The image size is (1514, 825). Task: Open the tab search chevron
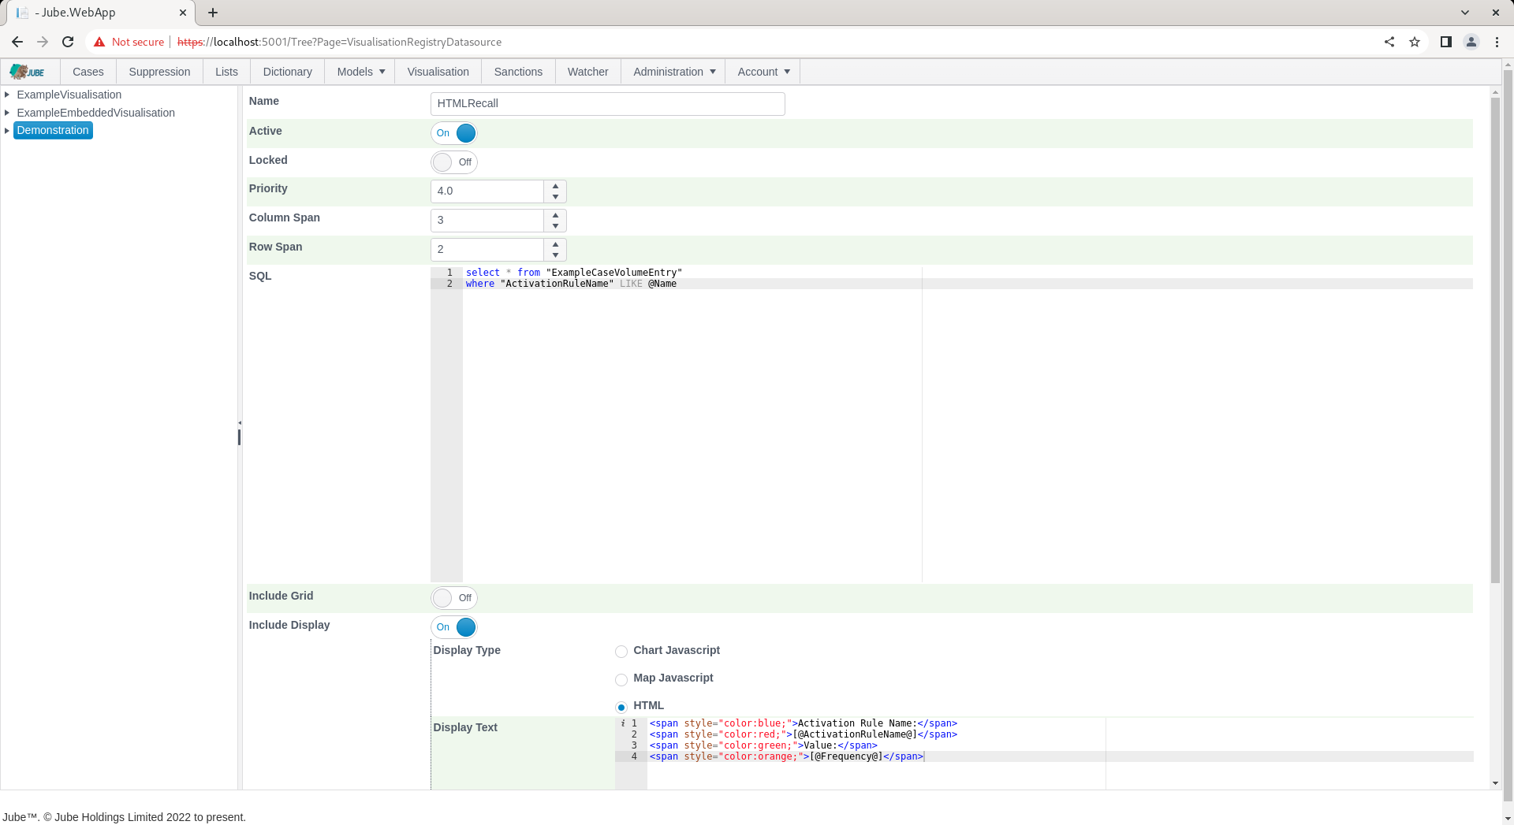point(1465,13)
